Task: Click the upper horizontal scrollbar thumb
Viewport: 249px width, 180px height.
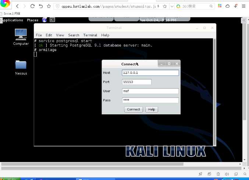Action: [92, 164]
